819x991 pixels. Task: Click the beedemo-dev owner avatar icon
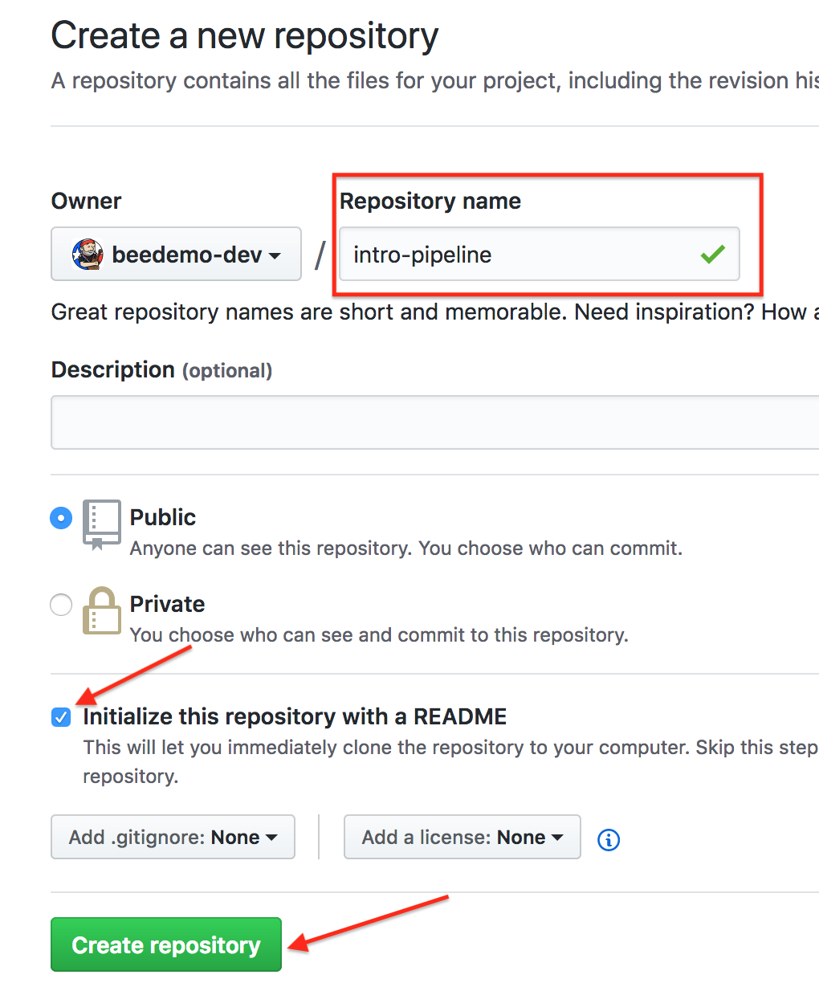(x=88, y=254)
